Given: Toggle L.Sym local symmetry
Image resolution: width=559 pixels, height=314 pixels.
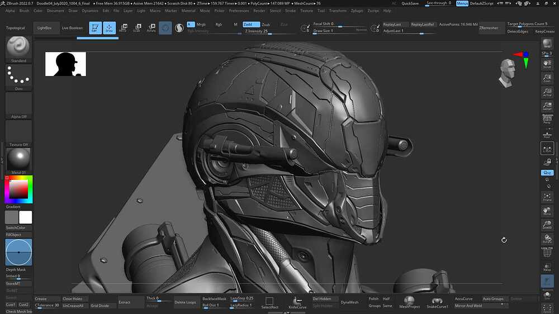Looking at the screenshot, I should click(x=547, y=148).
